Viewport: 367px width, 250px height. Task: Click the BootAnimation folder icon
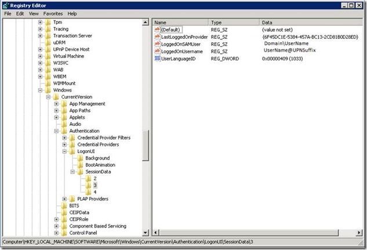pos(80,165)
